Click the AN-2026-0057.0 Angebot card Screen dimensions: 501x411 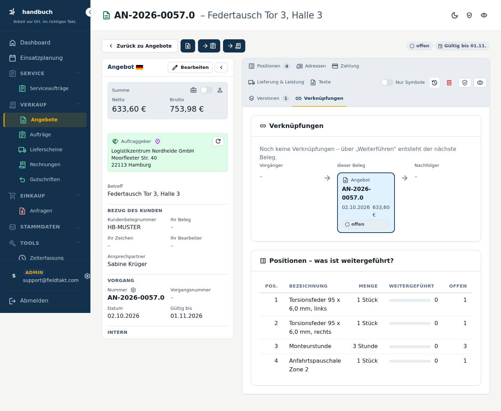(366, 203)
